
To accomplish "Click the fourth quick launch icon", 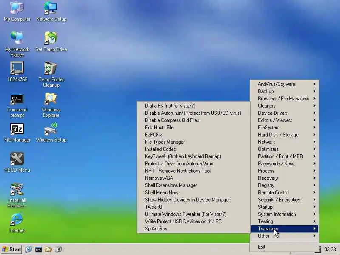I will tap(58, 249).
